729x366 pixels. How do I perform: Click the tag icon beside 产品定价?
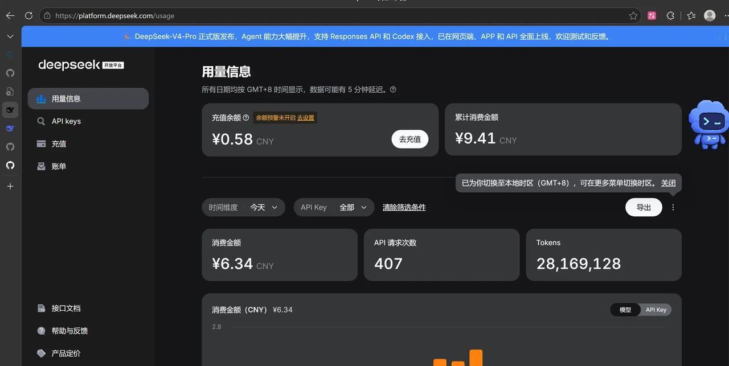pos(41,353)
